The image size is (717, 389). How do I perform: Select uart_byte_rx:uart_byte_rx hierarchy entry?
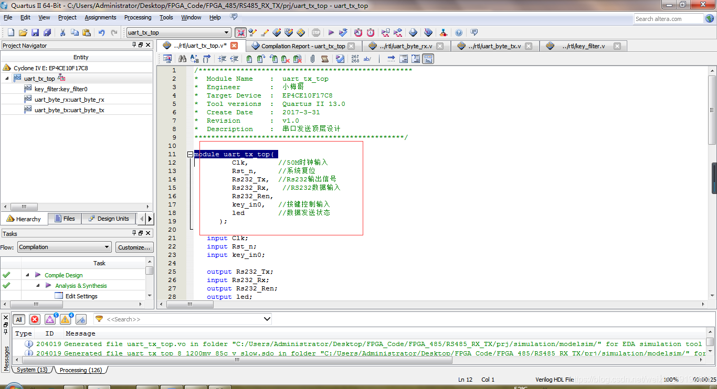click(x=69, y=99)
